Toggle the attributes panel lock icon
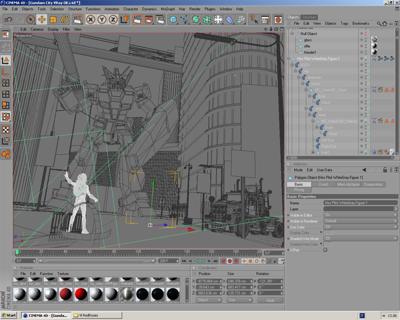Viewport: 400px width, 320px height. click(x=385, y=170)
